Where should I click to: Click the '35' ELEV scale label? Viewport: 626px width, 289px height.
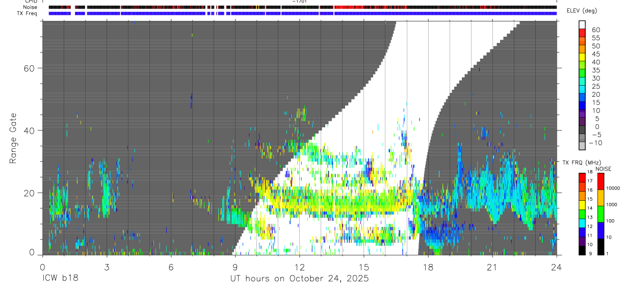(x=595, y=70)
